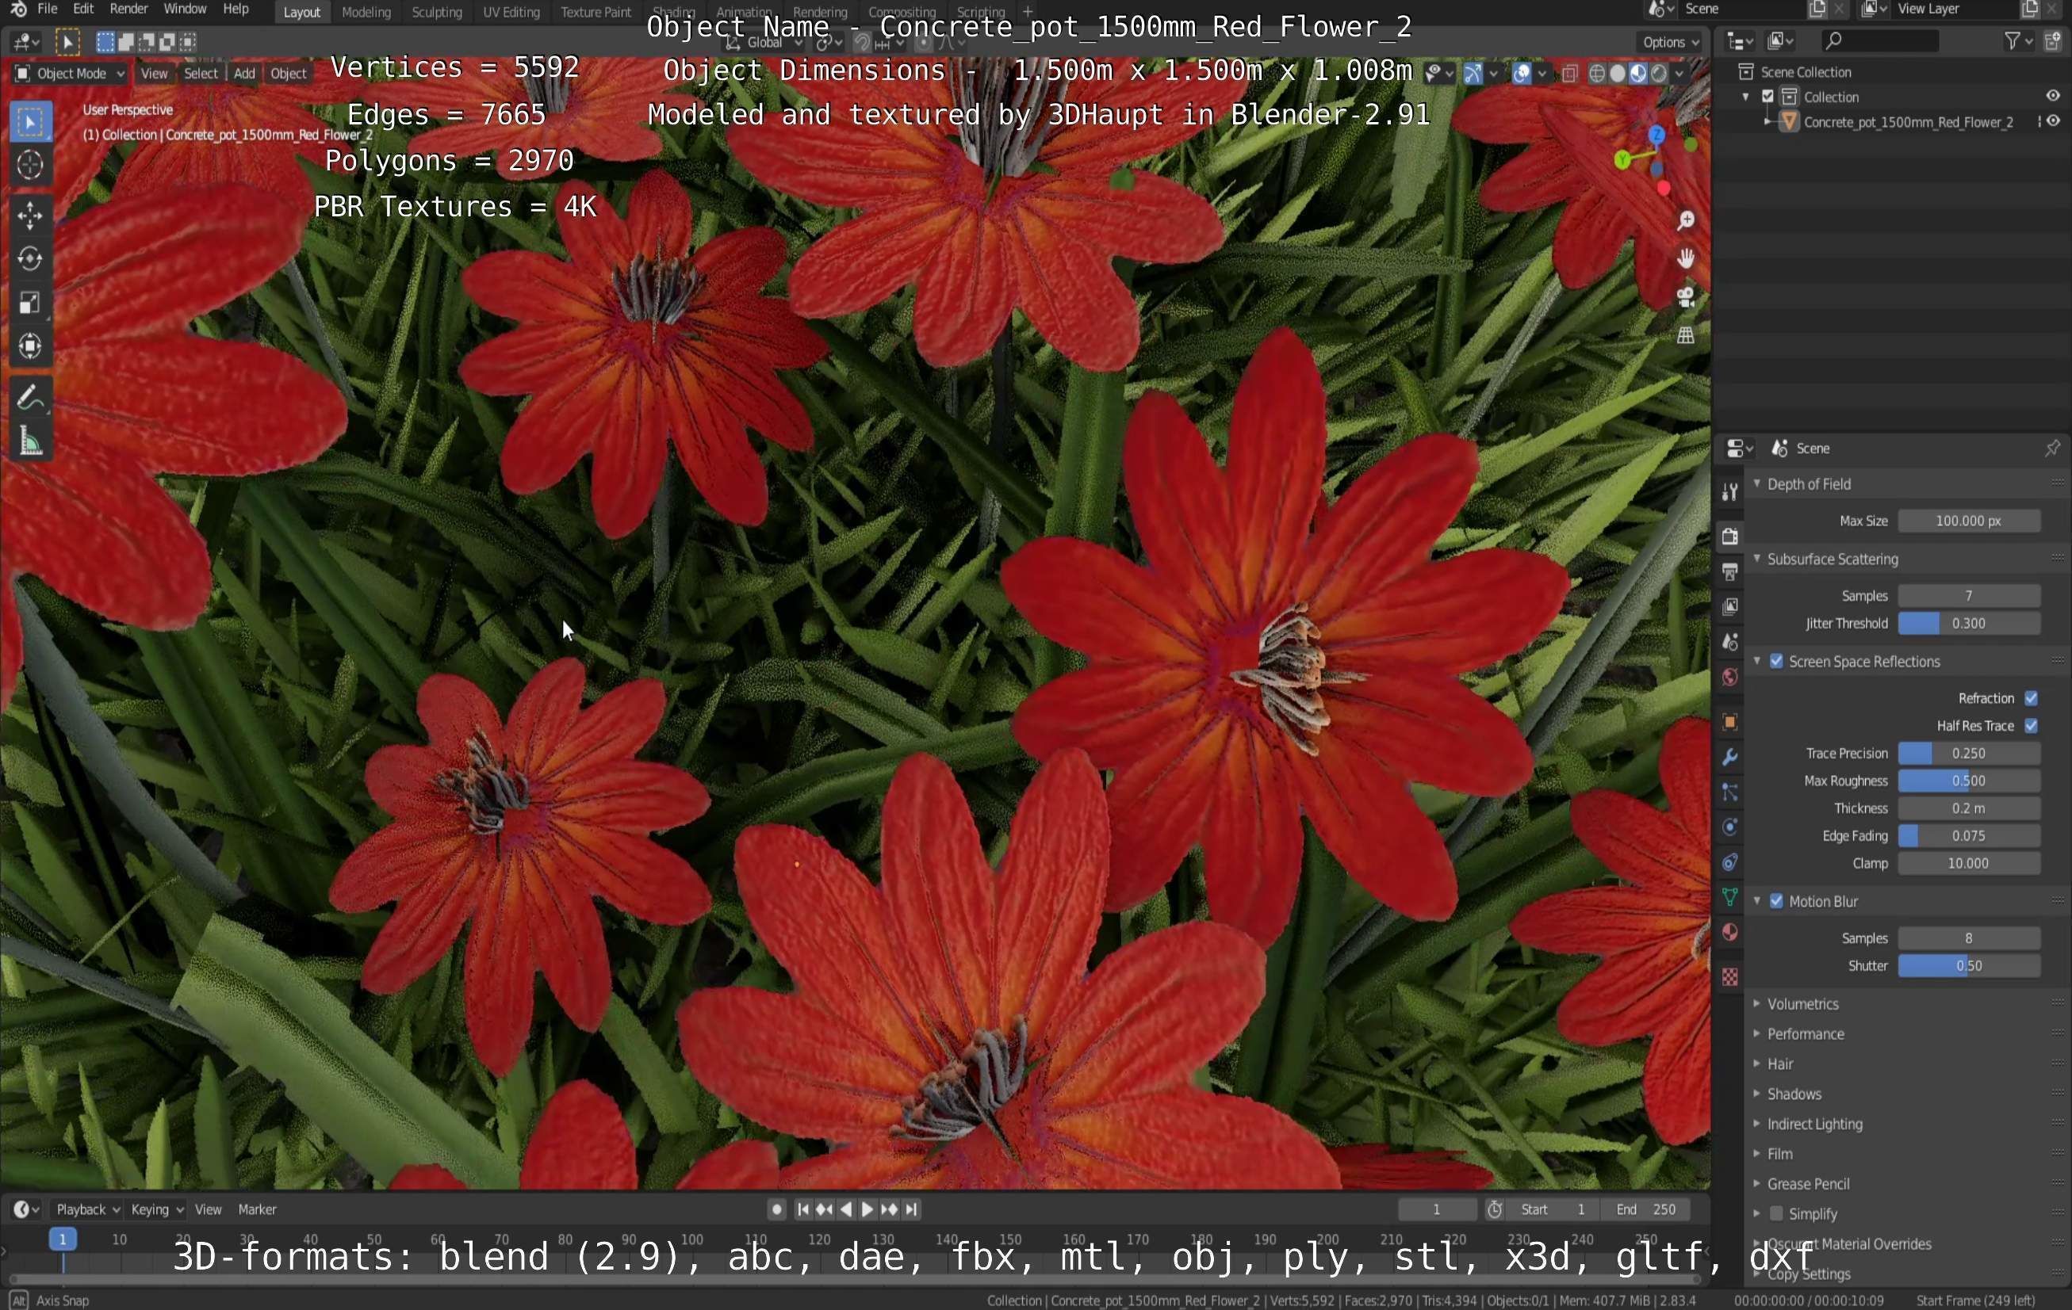Uncheck Half Res Trace
This screenshot has width=2072, height=1310.
point(2031,725)
